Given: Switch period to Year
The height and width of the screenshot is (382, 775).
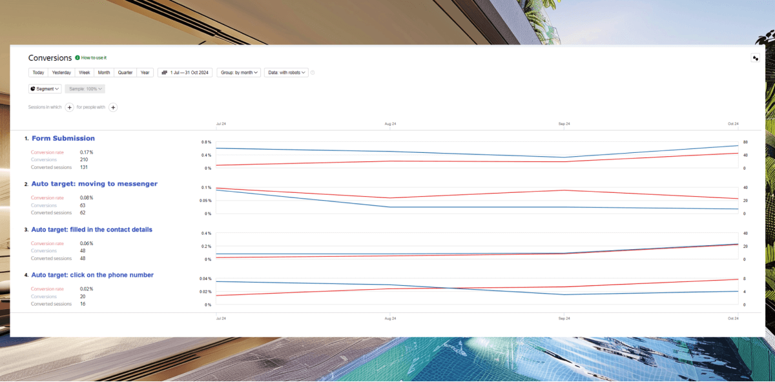Looking at the screenshot, I should click(x=145, y=73).
